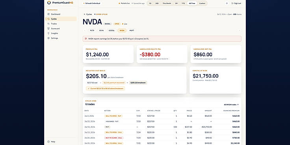
Task: Click the Action column header
Action: [108, 111]
